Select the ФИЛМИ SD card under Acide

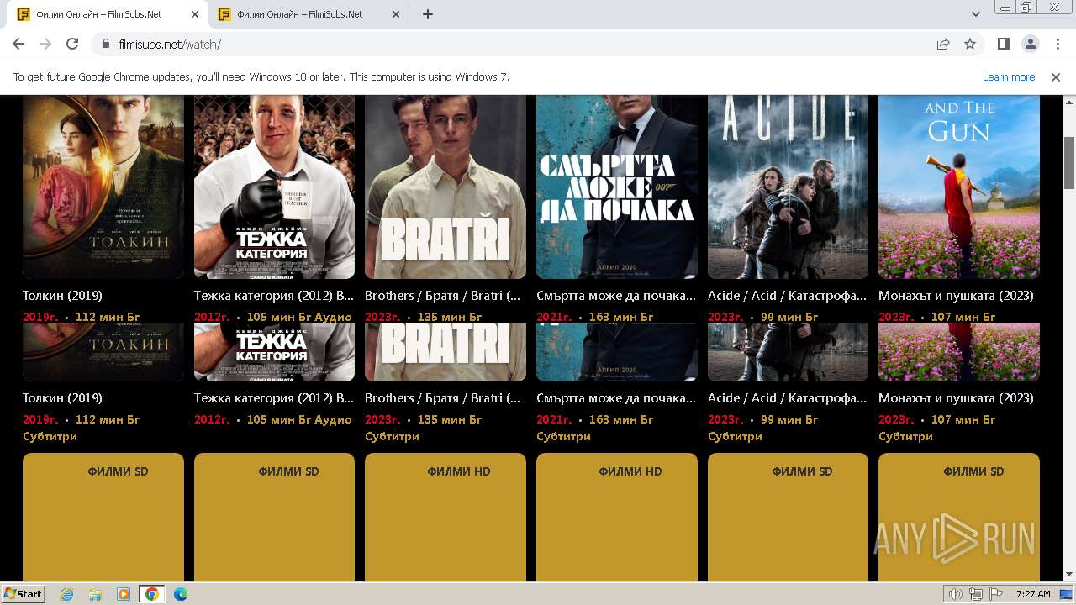click(788, 517)
